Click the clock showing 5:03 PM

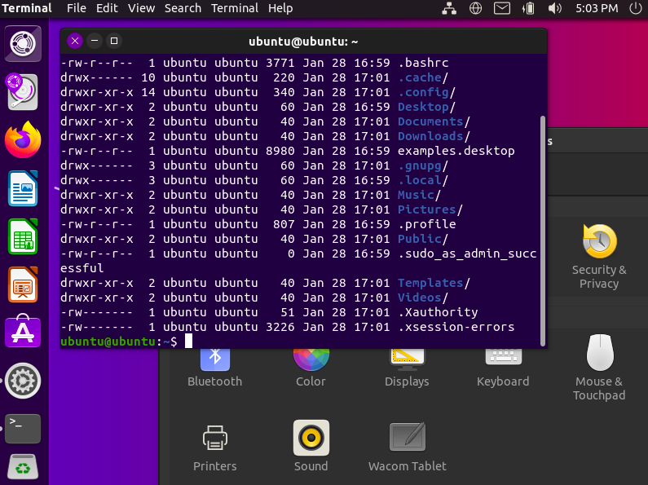(596, 8)
